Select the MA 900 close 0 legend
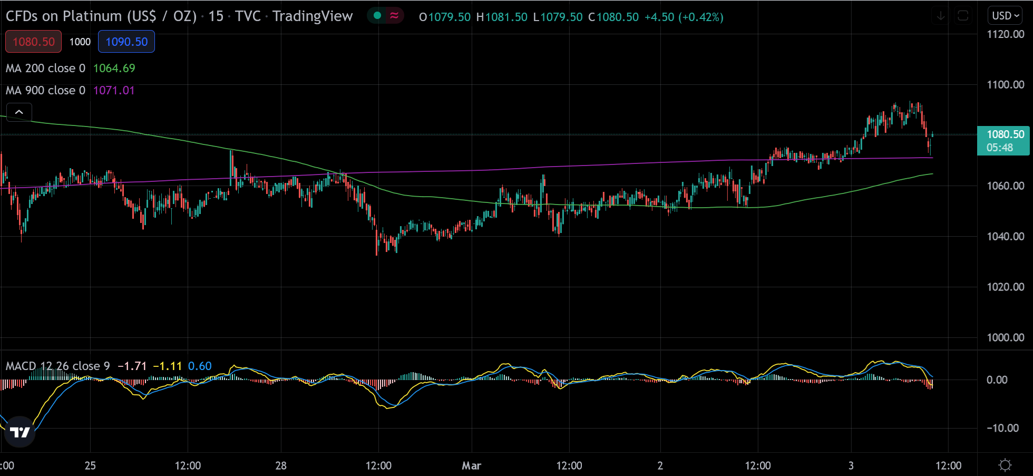Image resolution: width=1033 pixels, height=476 pixels. click(45, 91)
